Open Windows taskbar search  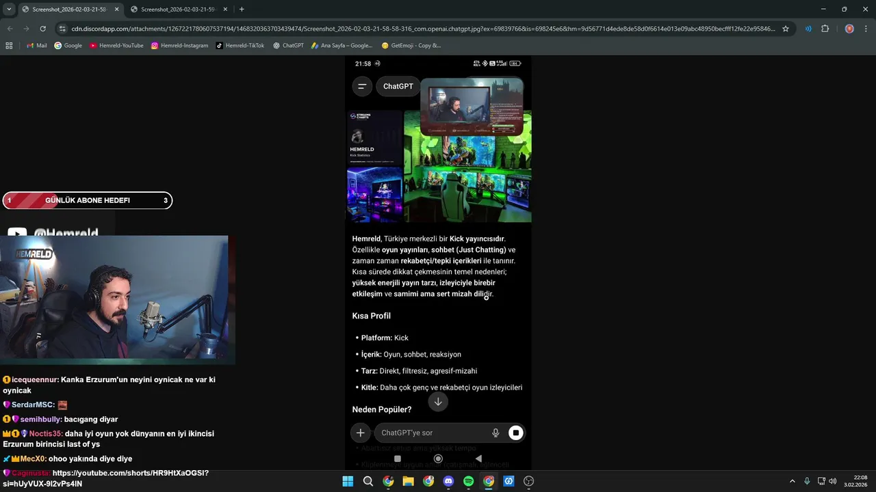click(x=368, y=481)
